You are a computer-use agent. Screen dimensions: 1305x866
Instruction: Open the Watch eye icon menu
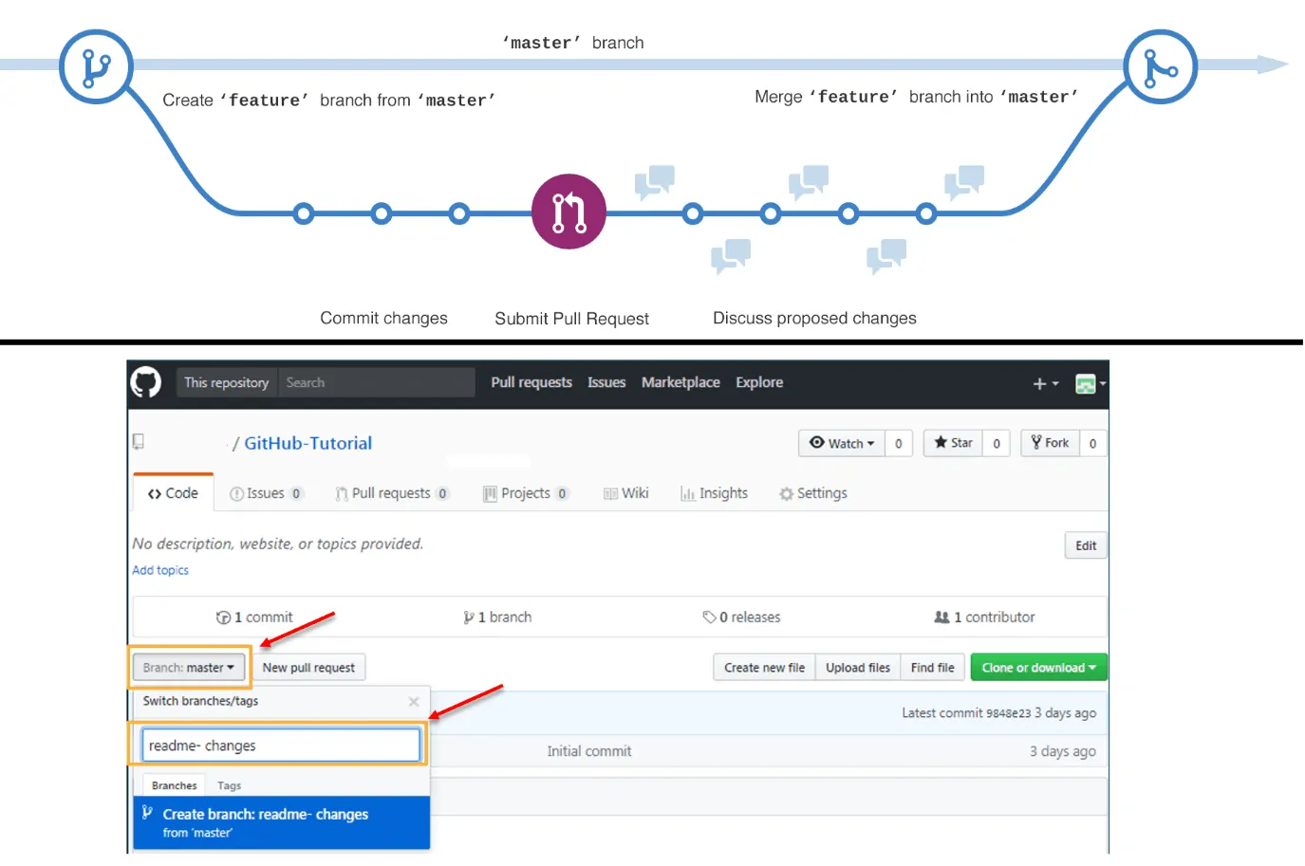[818, 443]
